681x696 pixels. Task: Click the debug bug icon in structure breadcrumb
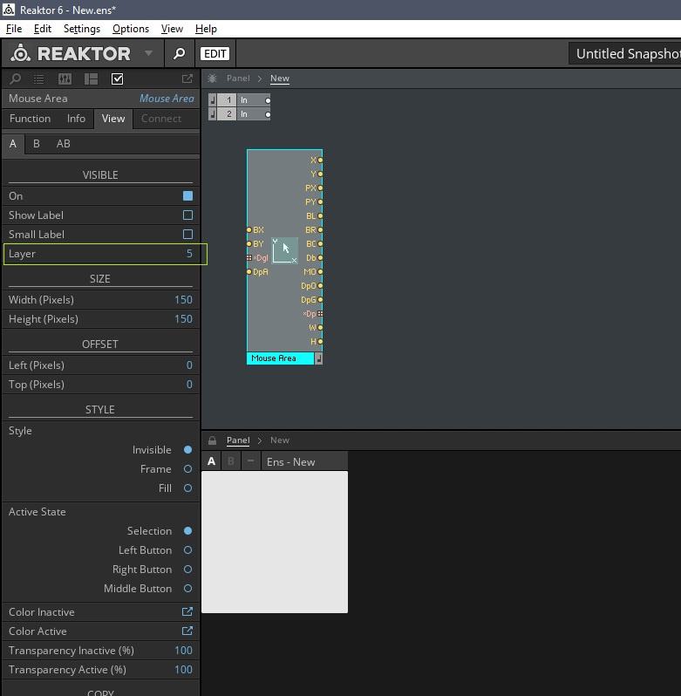(x=213, y=78)
